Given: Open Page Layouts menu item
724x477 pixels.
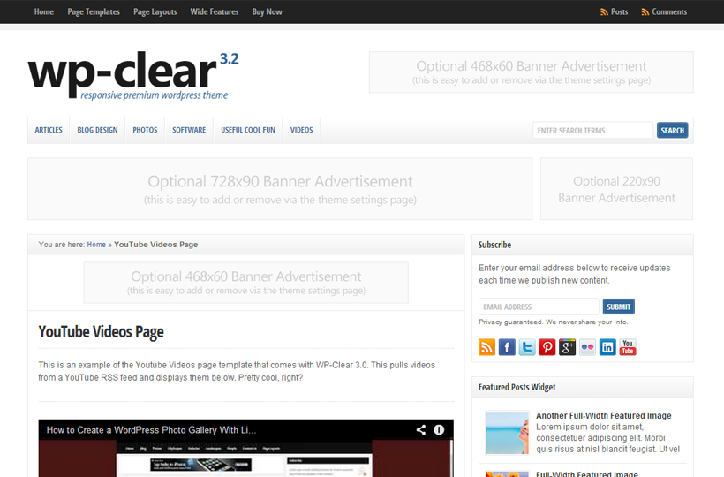Looking at the screenshot, I should coord(155,12).
